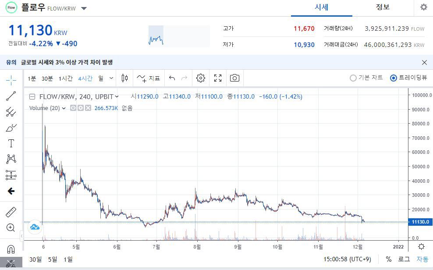Viewport: 433px width, 270px height.
Task: Click the back arrow icon in sidebar
Action: (x=11, y=191)
